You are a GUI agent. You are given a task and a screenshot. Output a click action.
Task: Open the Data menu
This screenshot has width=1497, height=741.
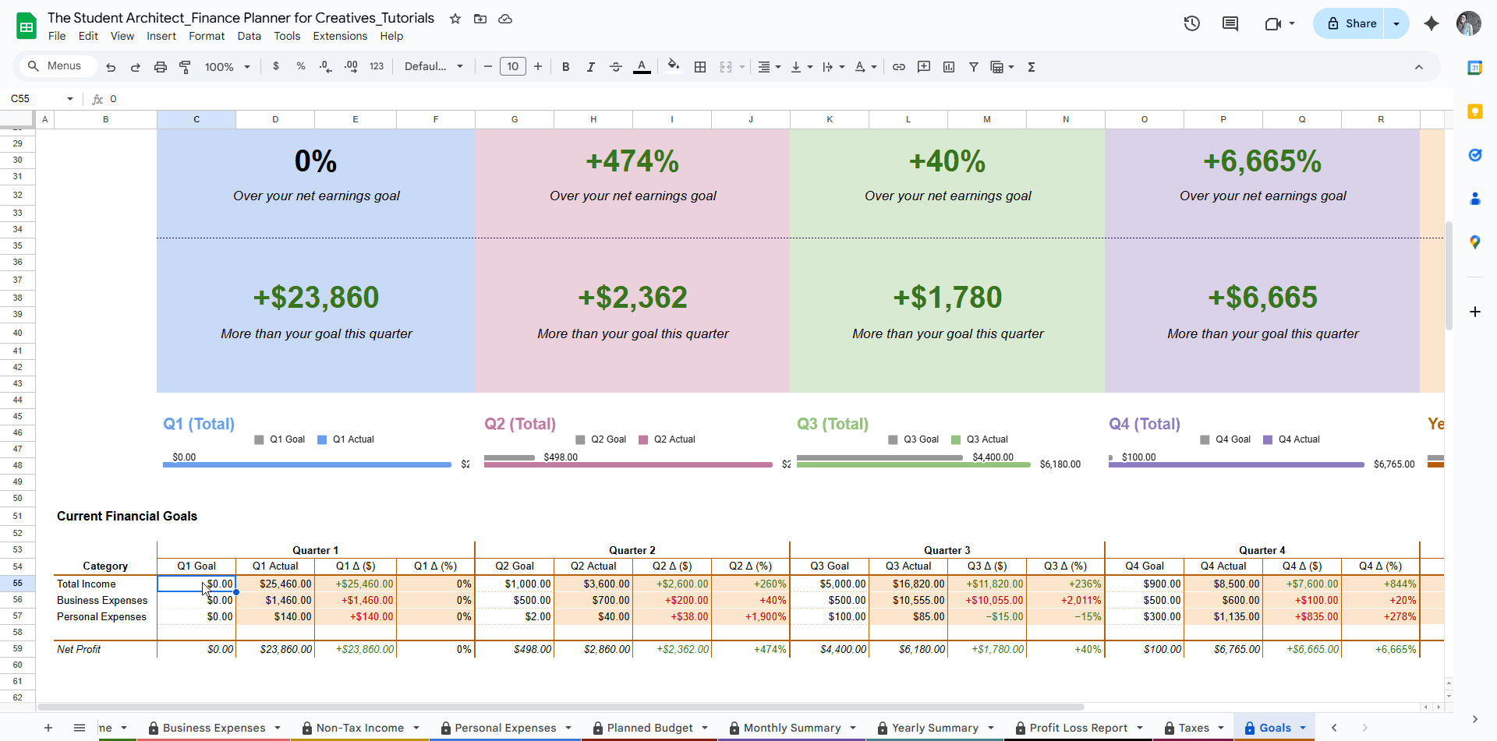tap(249, 36)
